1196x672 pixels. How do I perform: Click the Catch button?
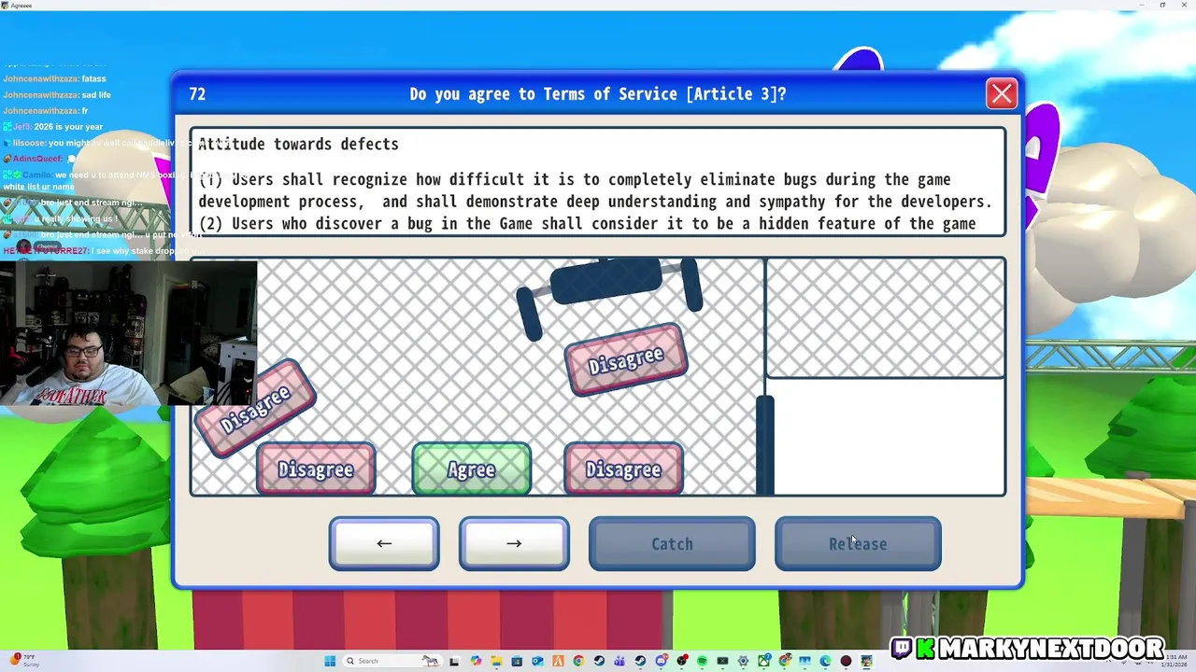click(672, 543)
